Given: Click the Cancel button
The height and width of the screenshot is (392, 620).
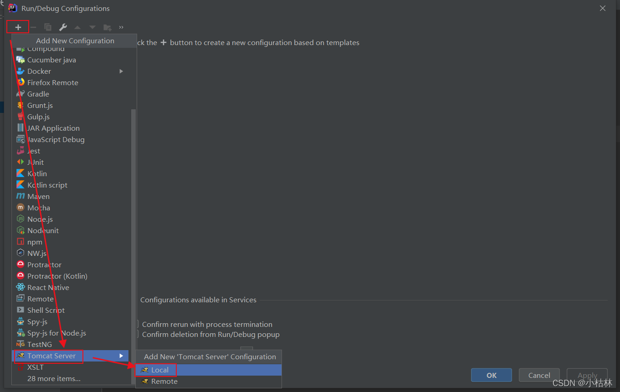Looking at the screenshot, I should pos(539,375).
